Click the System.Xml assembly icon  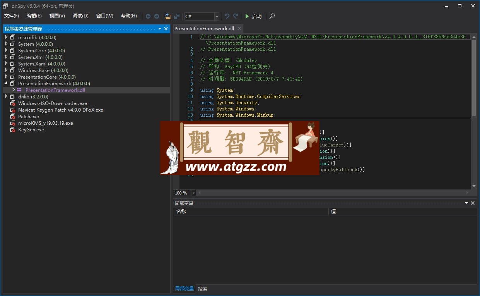pos(13,57)
